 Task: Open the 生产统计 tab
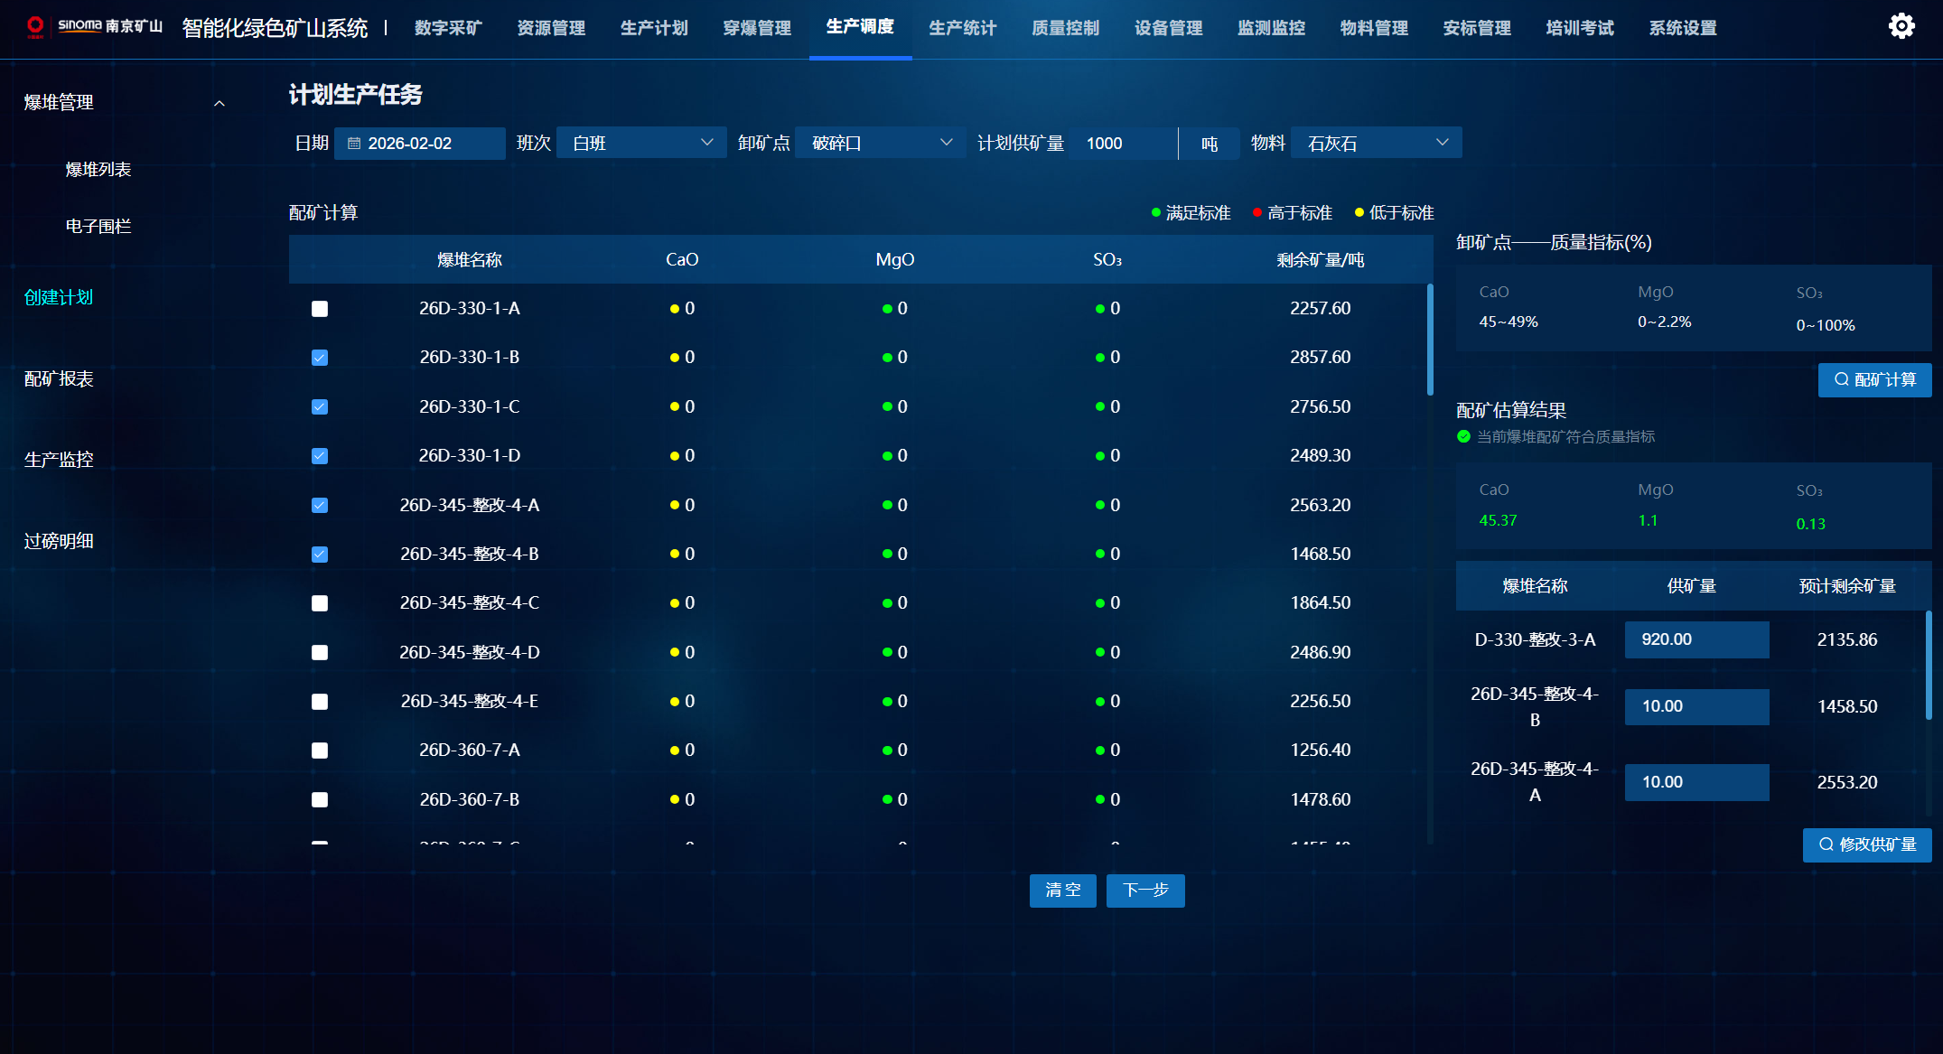[963, 28]
